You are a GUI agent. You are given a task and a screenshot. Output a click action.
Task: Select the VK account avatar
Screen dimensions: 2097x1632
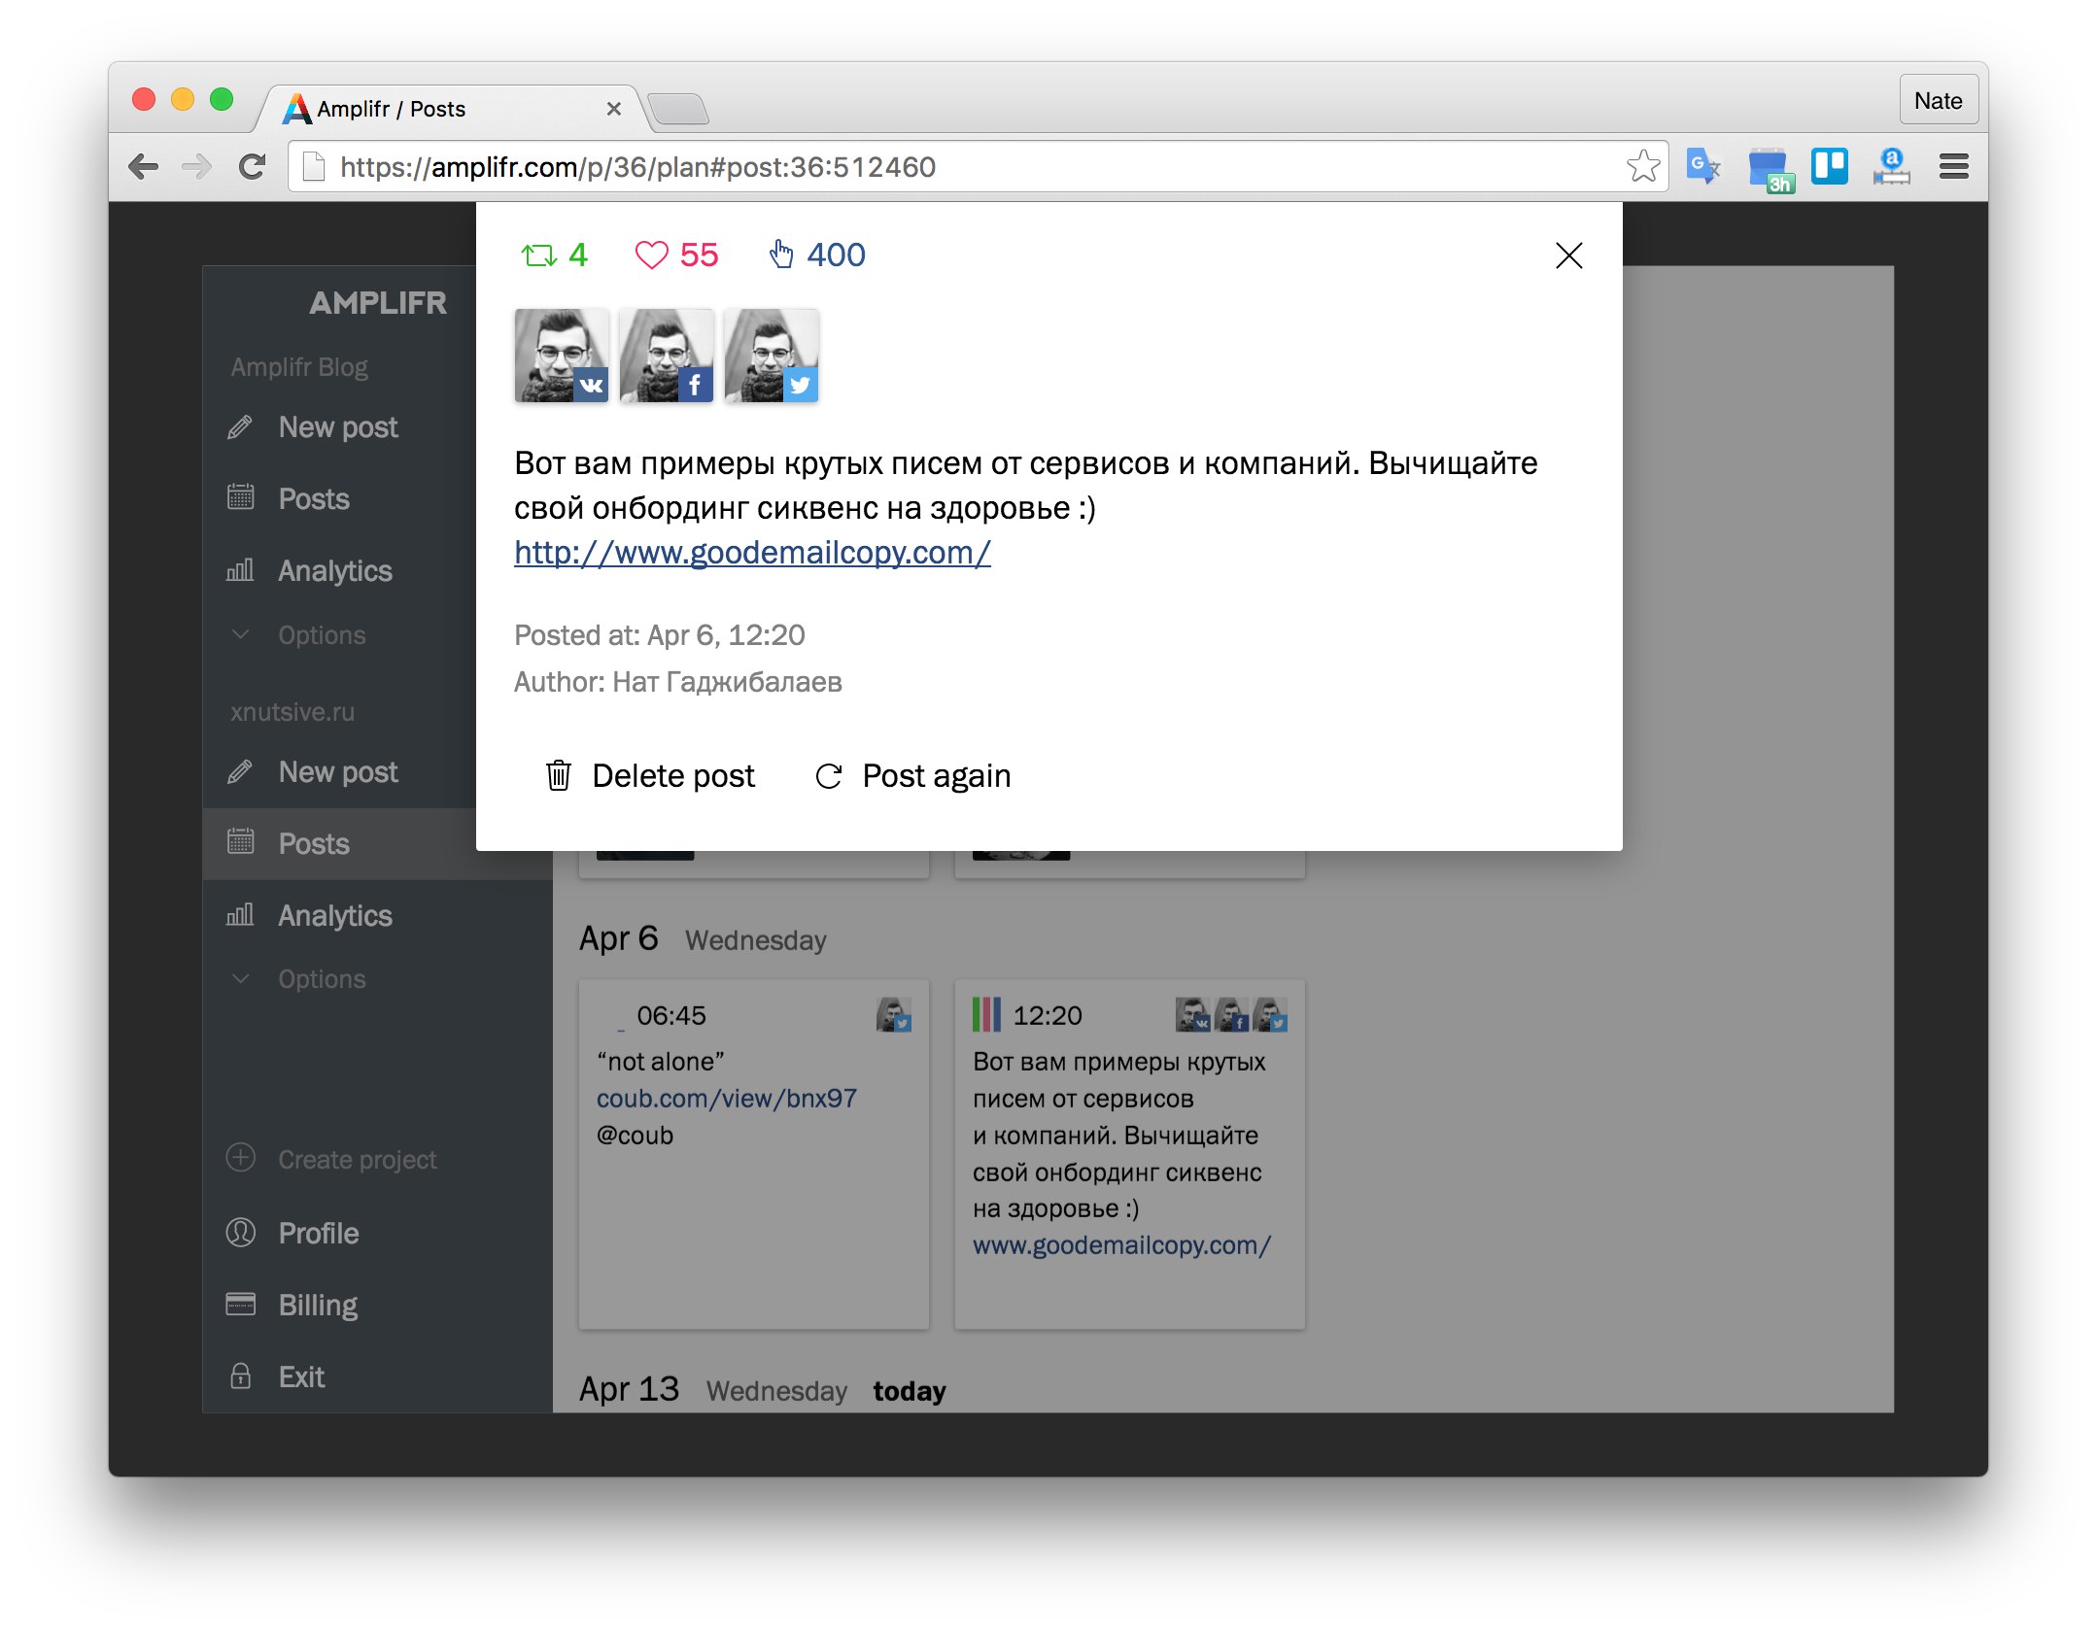coord(562,356)
